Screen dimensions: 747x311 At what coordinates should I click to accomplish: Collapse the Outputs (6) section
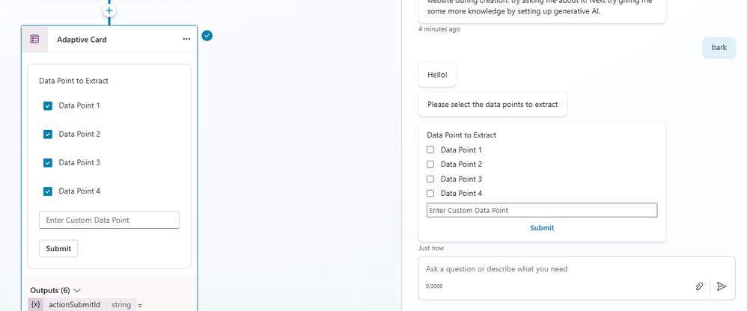pos(76,290)
